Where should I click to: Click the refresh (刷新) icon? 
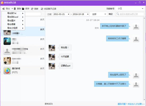coord(32,9)
